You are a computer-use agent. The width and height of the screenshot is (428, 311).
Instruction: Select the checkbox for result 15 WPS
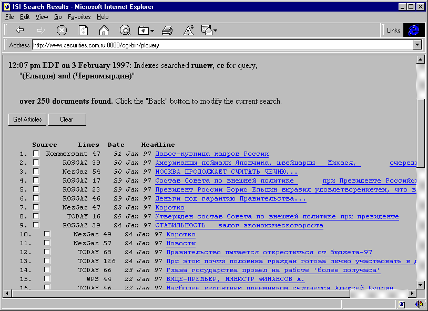(x=47, y=278)
